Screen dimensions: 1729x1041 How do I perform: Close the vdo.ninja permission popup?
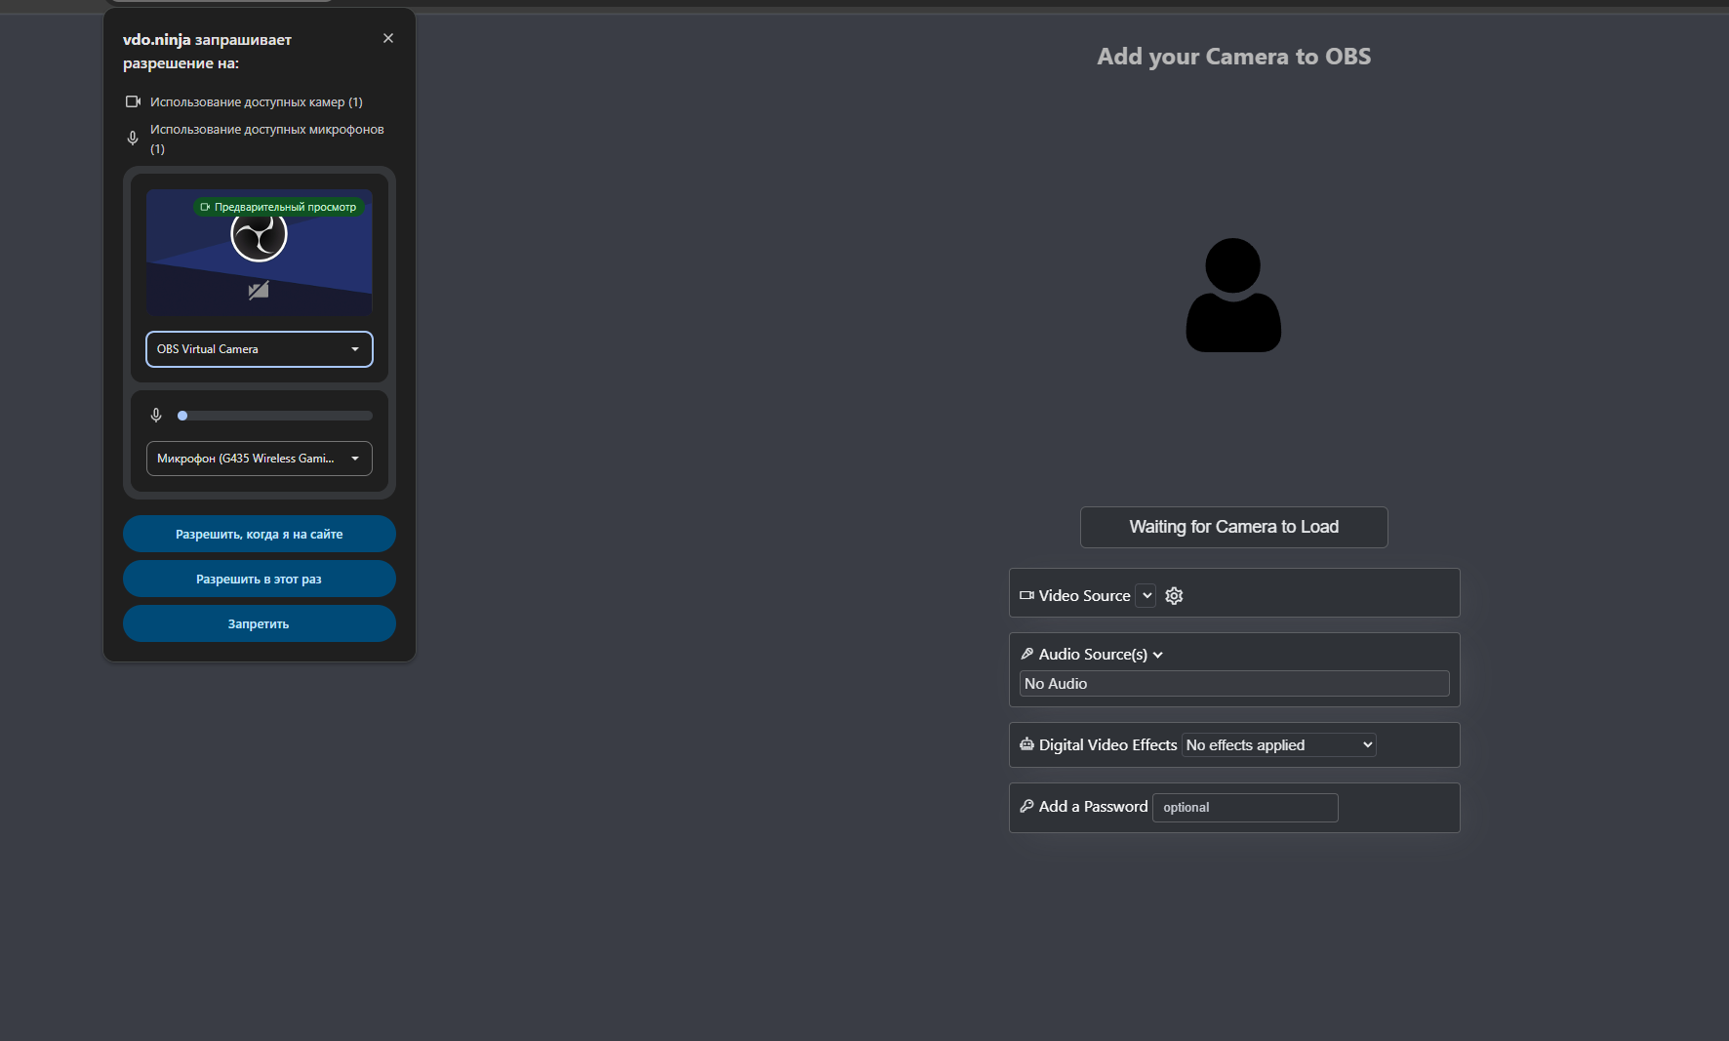point(388,38)
